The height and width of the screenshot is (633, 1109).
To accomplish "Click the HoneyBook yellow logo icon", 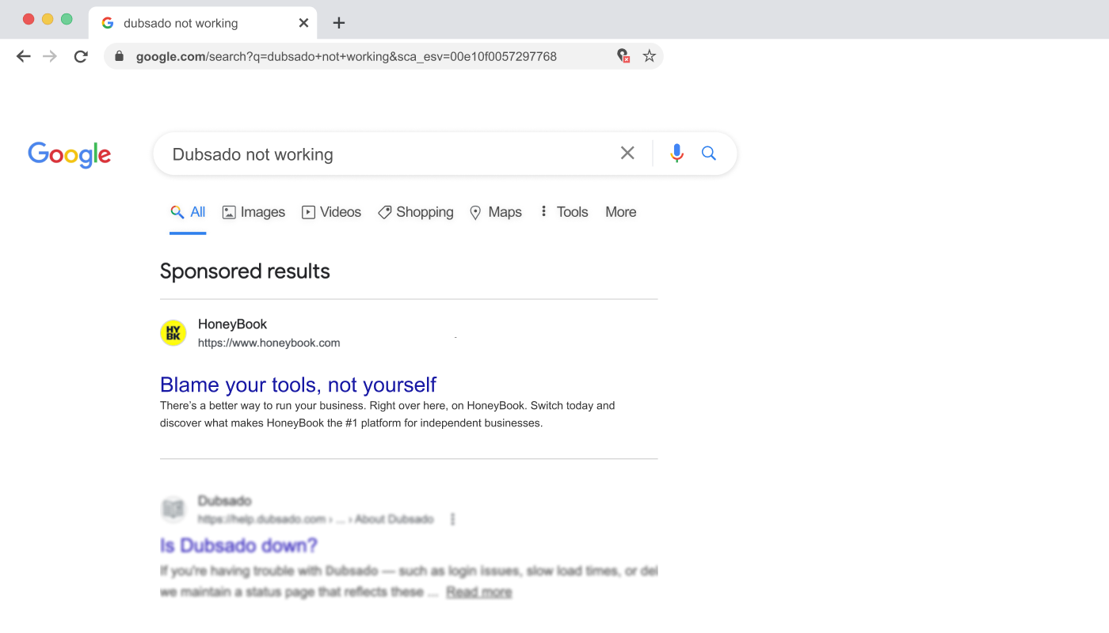I will tap(173, 333).
